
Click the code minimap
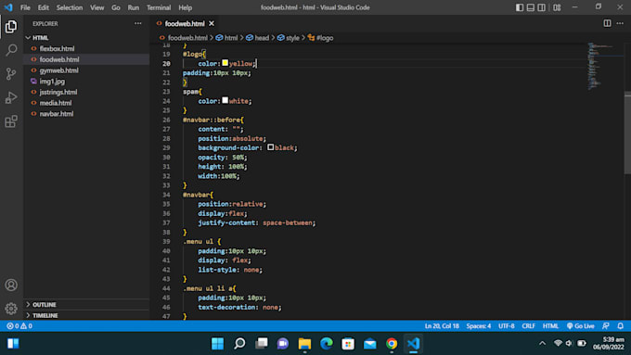tap(601, 67)
